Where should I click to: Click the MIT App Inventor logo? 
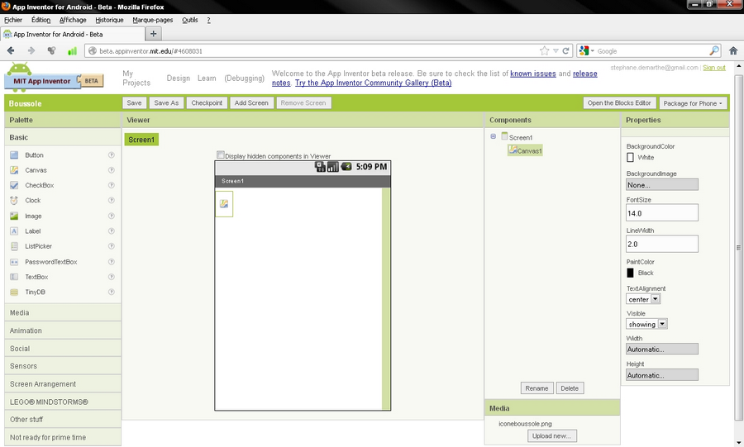[54, 76]
